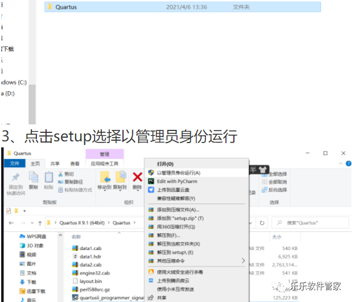Switch to the Home ribbon tab

pyautogui.click(x=35, y=164)
